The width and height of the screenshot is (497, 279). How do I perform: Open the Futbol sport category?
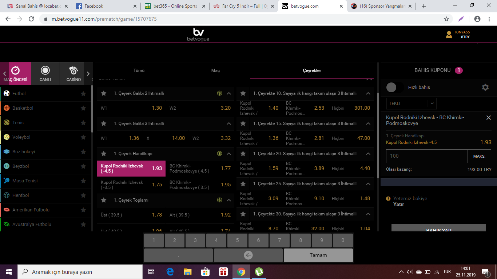tap(46, 94)
